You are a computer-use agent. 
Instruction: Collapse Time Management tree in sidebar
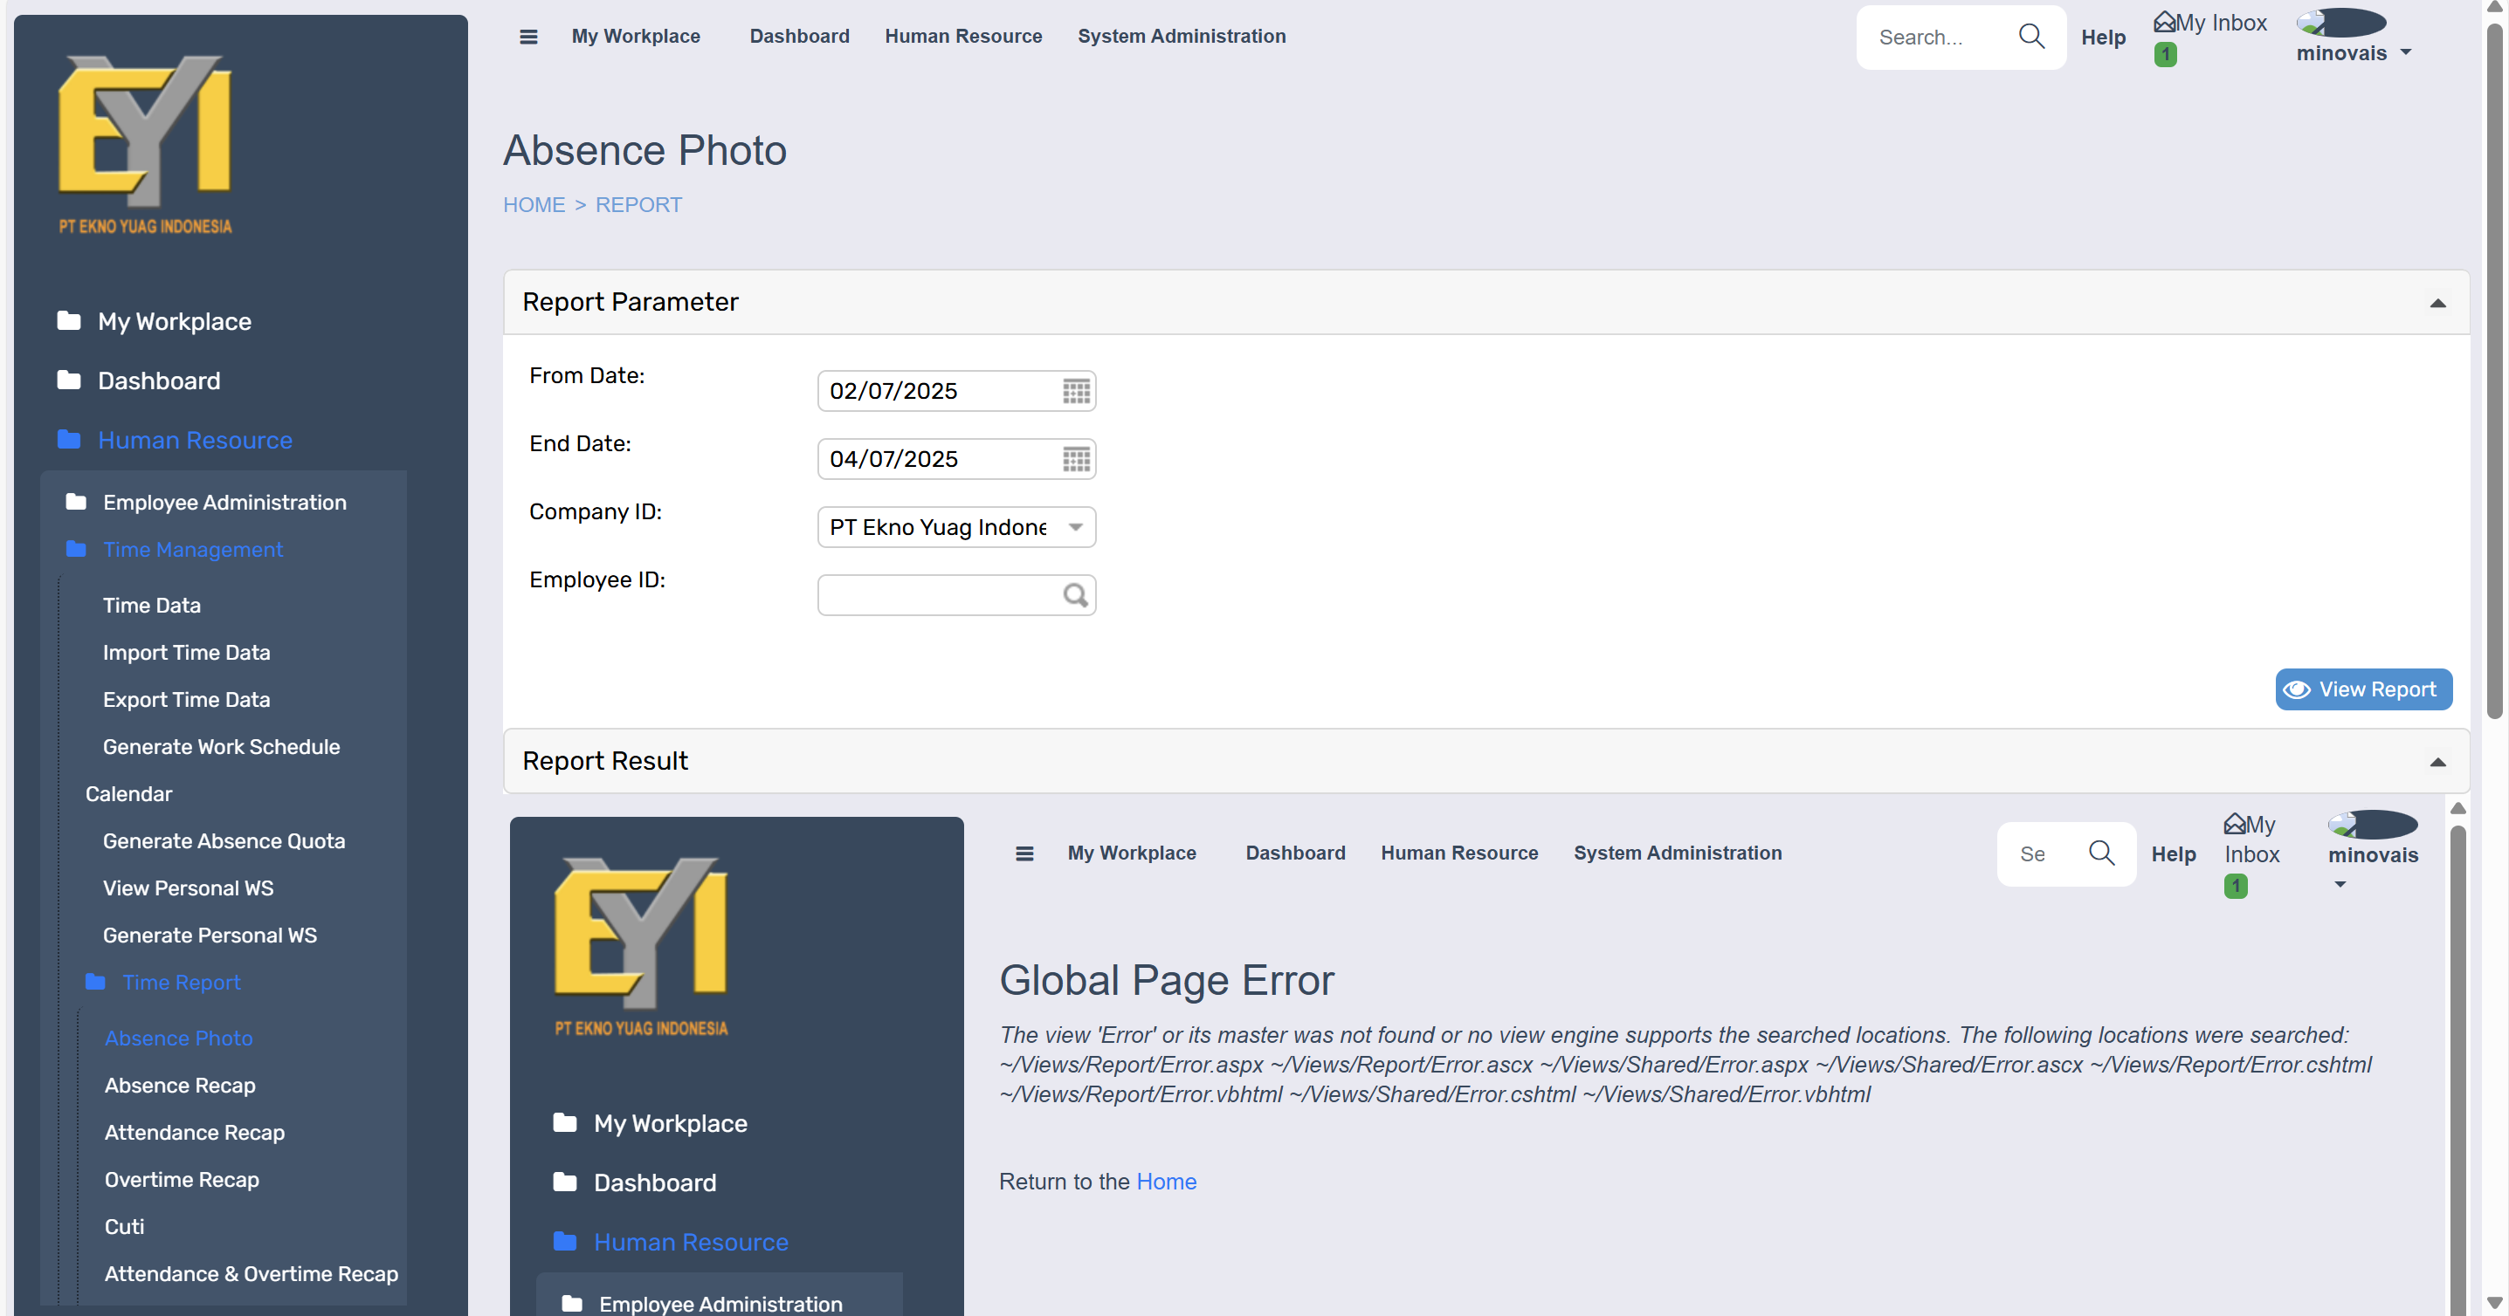coord(193,549)
